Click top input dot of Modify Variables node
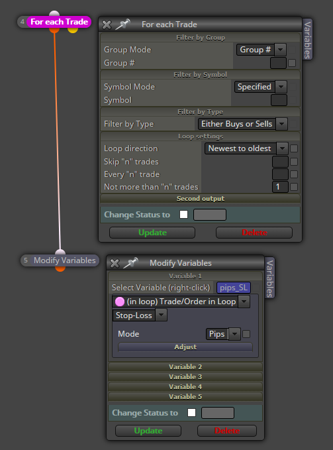Screen dimensions: 333x450 [x=60, y=253]
